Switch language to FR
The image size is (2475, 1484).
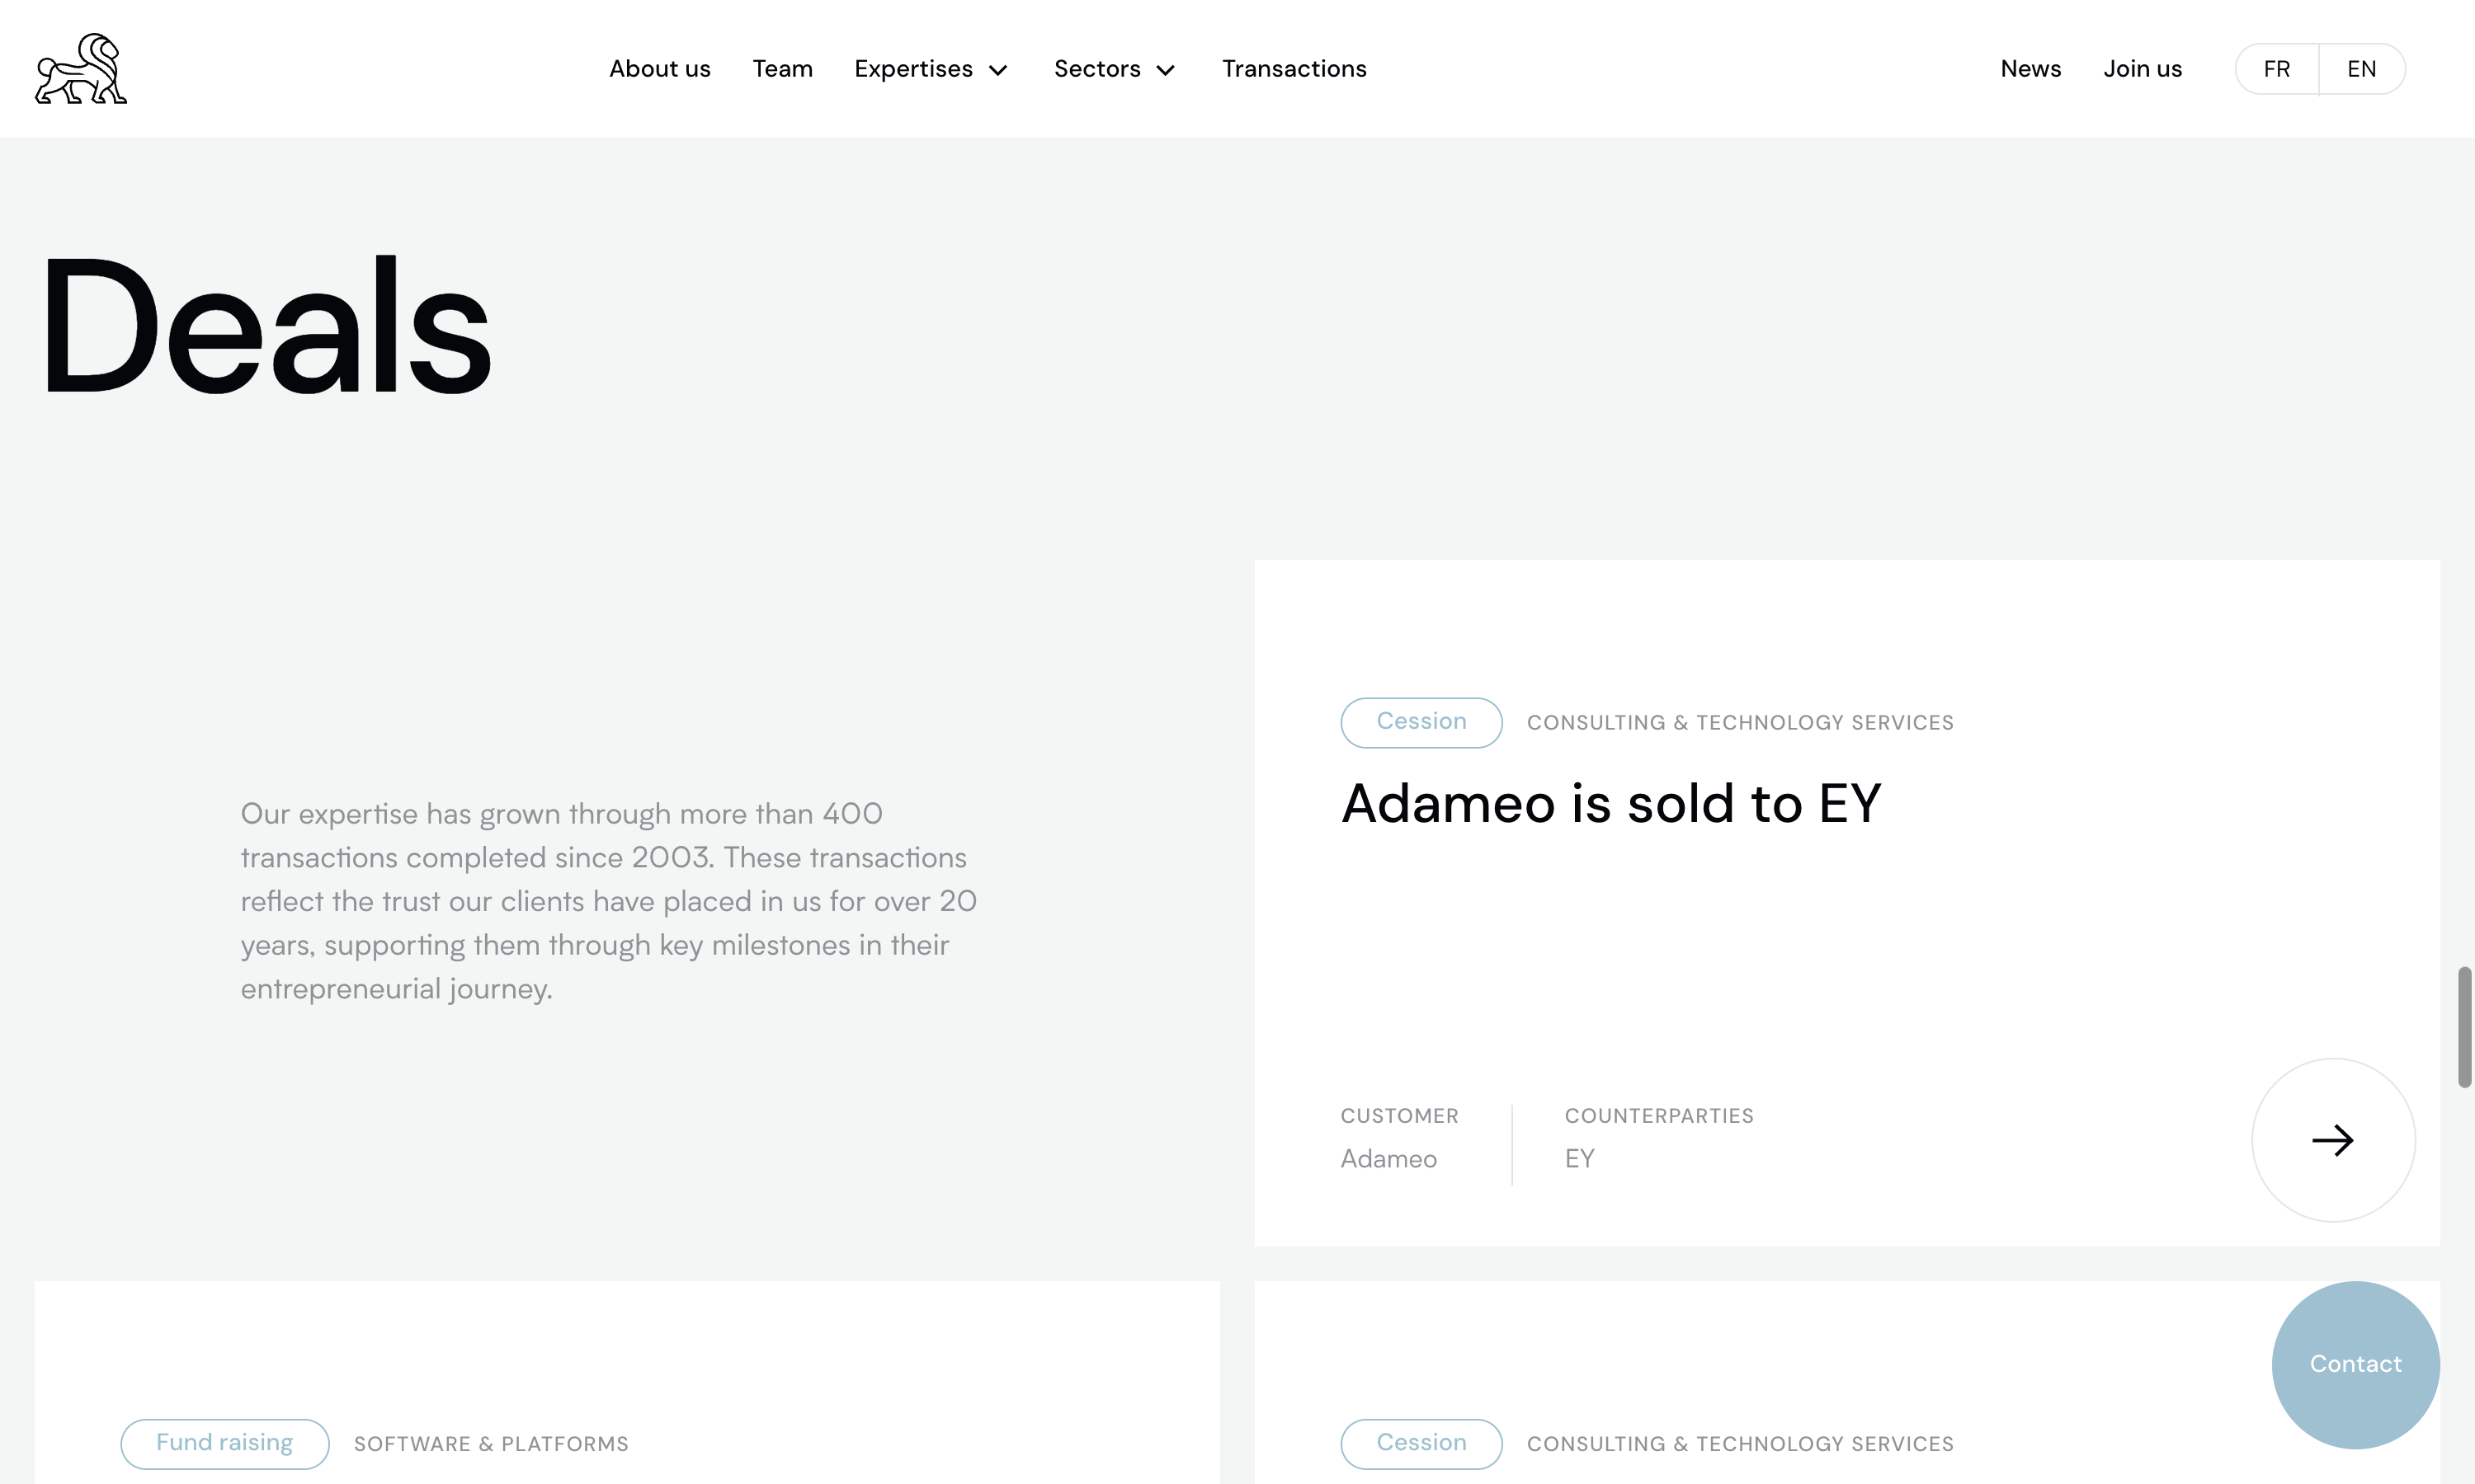coord(2277,69)
